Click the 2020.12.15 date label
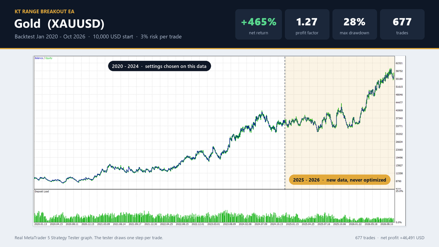439x247 pixels. (89, 224)
